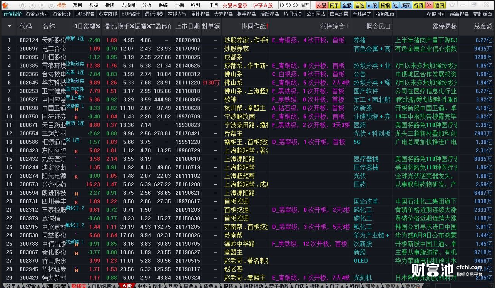Viewport: 495px width, 288px height.
Task: Click the 闪手 button
Action: pyautogui.click(x=334, y=5)
